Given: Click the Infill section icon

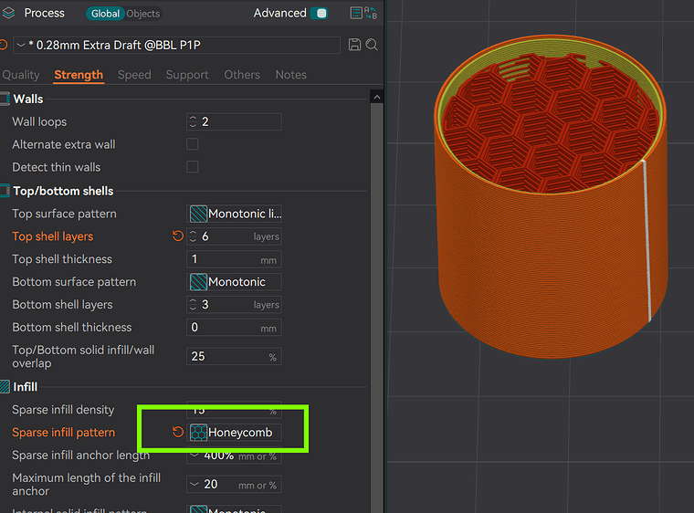Looking at the screenshot, I should (5, 387).
